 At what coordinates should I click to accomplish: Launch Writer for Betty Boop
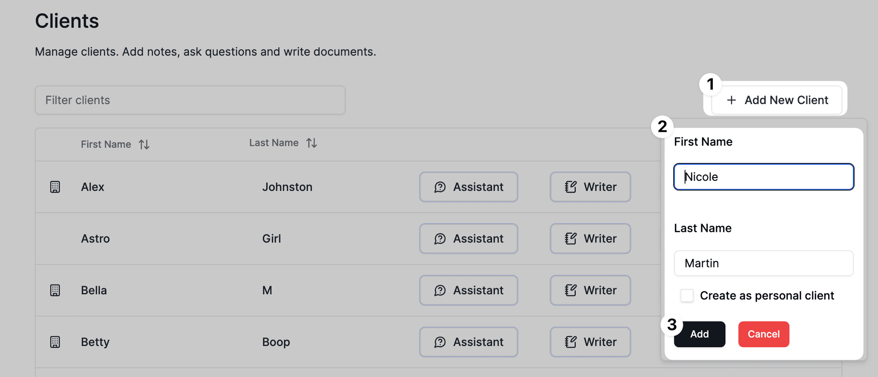tap(590, 342)
